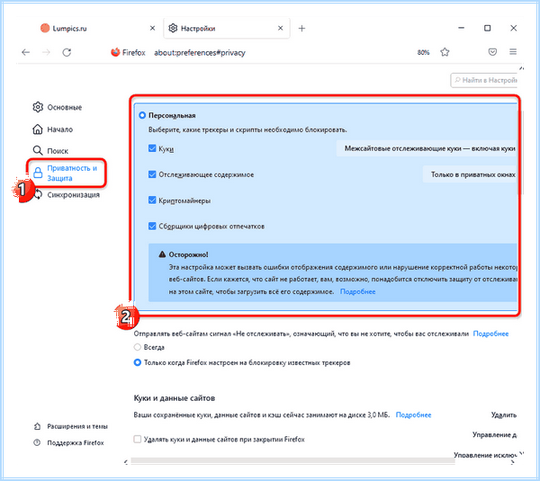Close the Настройки tab
540x481 pixels.
coord(280,28)
